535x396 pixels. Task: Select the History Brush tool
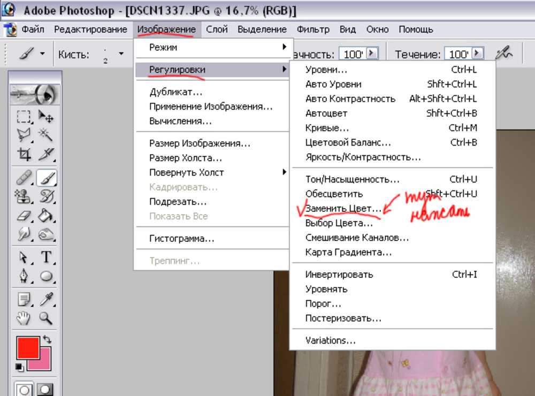click(47, 196)
